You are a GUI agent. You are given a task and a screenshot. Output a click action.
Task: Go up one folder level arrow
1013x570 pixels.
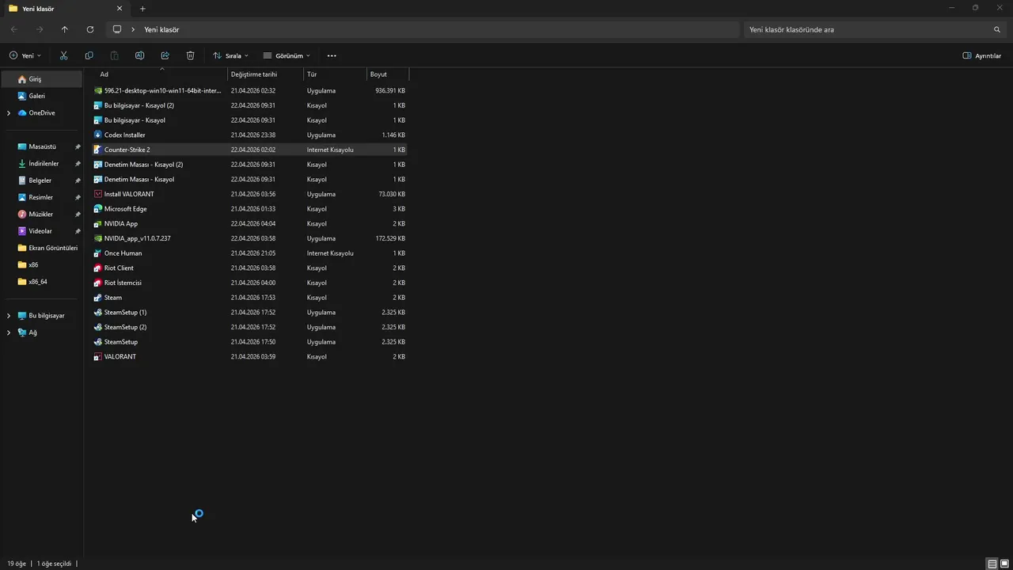pos(65,29)
